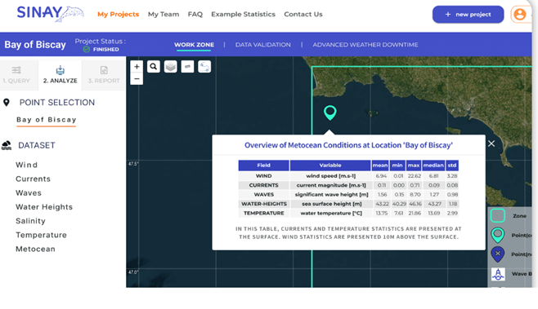This screenshot has width=538, height=309.
Task: Select the Currents dataset
Action: [x=33, y=179]
